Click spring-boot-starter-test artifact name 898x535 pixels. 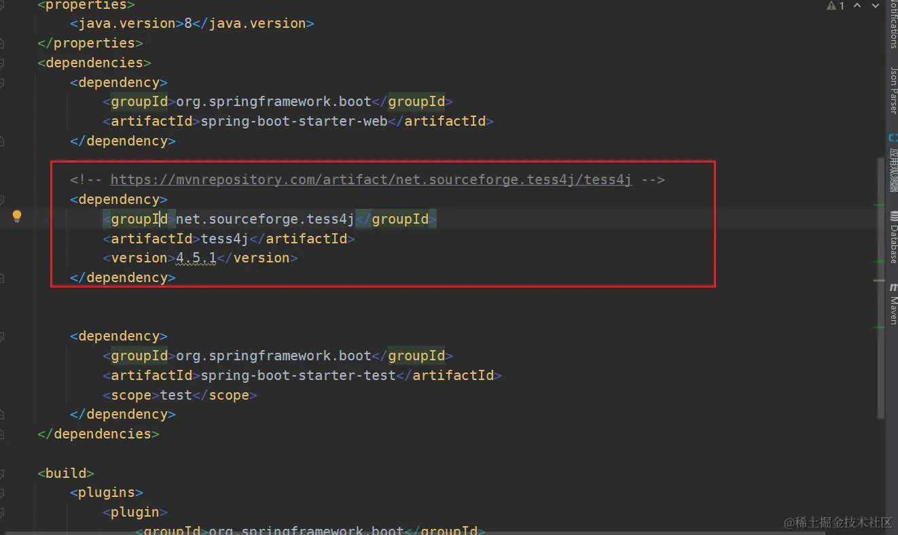point(298,375)
